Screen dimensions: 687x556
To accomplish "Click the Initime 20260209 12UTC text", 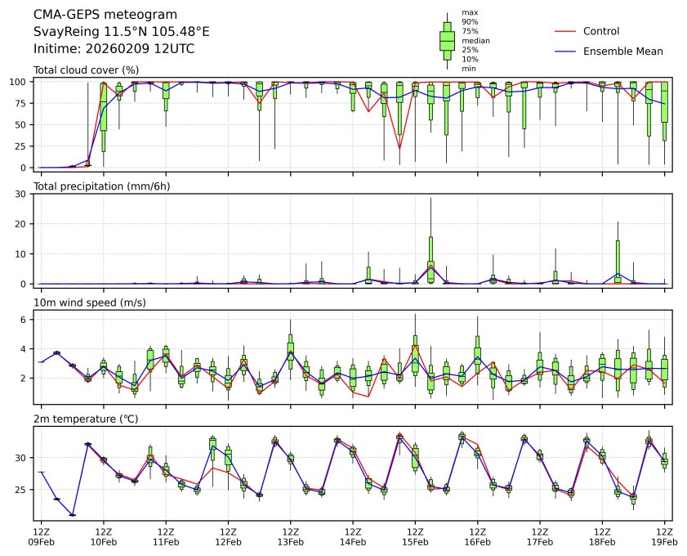I will (x=114, y=48).
